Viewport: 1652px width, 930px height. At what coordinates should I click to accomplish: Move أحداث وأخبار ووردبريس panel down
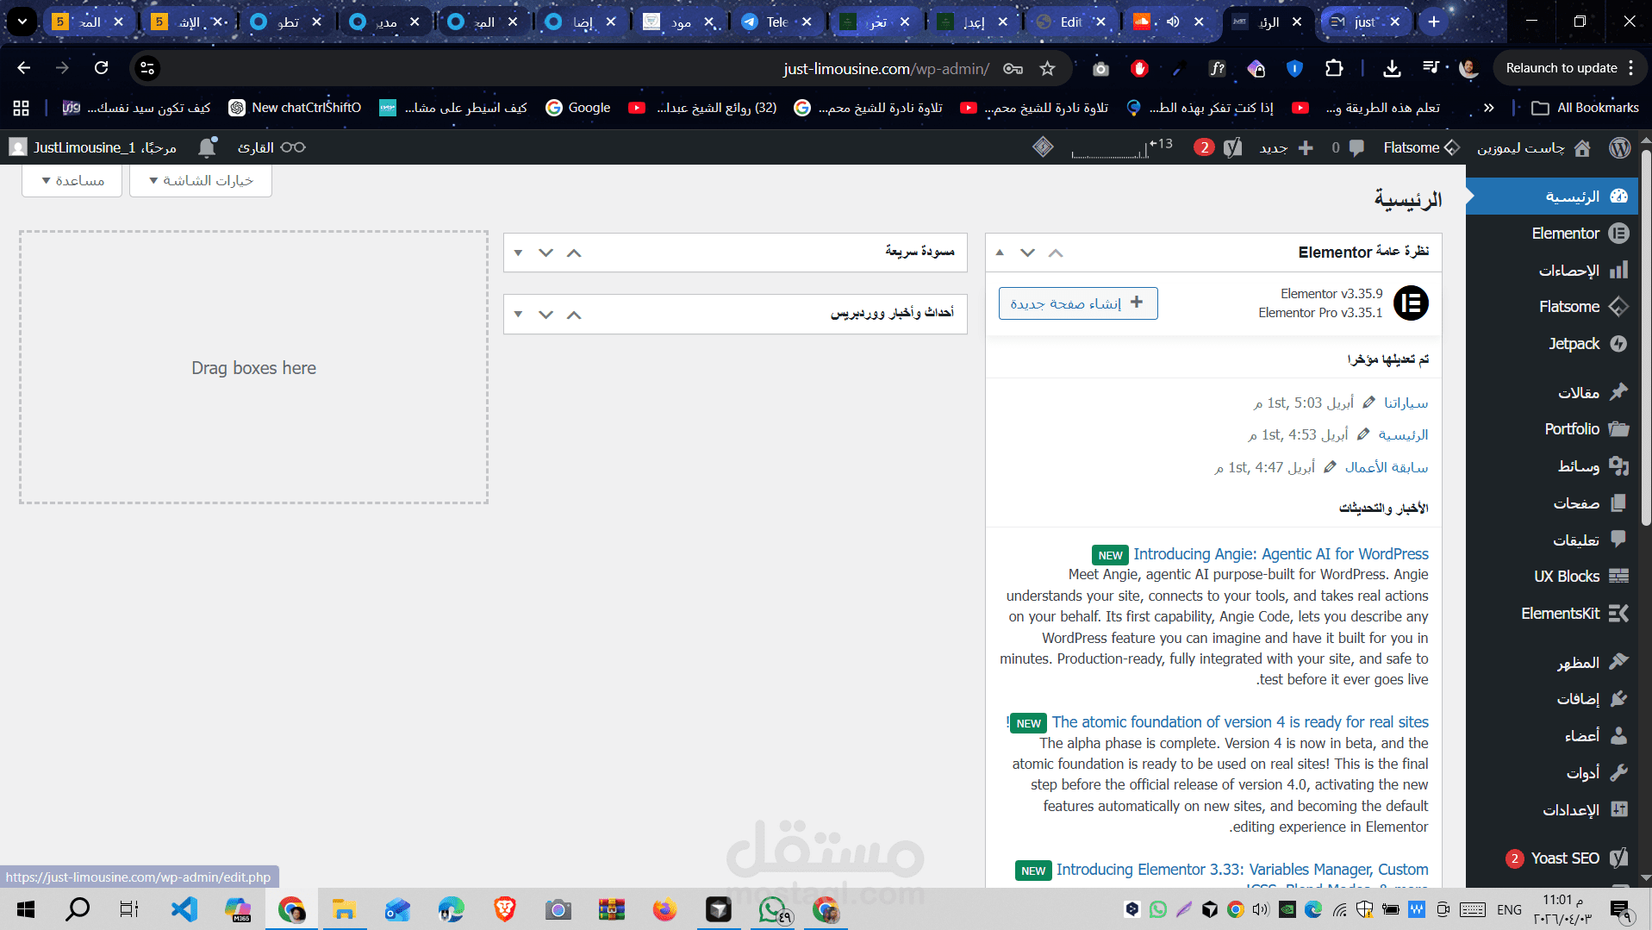[x=545, y=315]
